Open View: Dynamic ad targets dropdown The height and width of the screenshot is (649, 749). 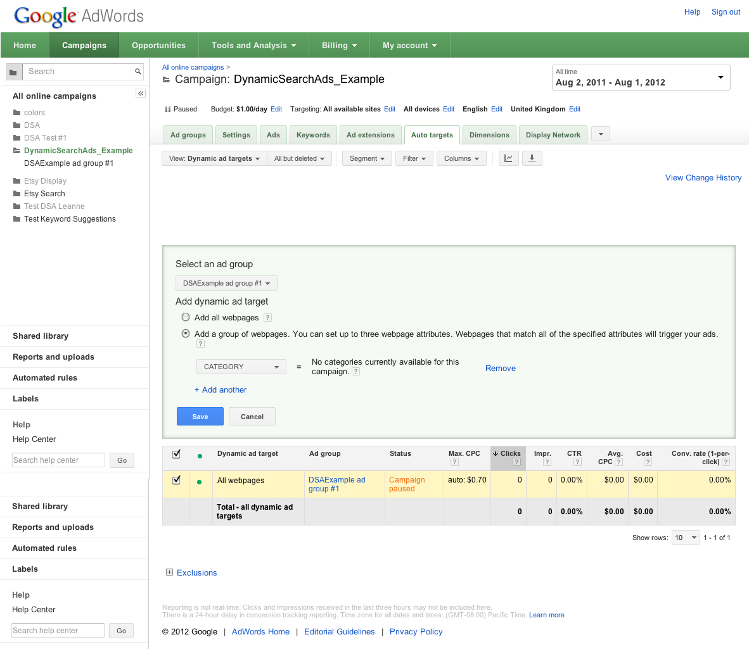point(214,158)
